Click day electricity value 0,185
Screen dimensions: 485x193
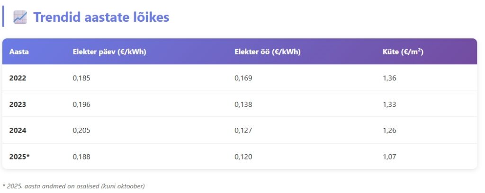pos(81,78)
